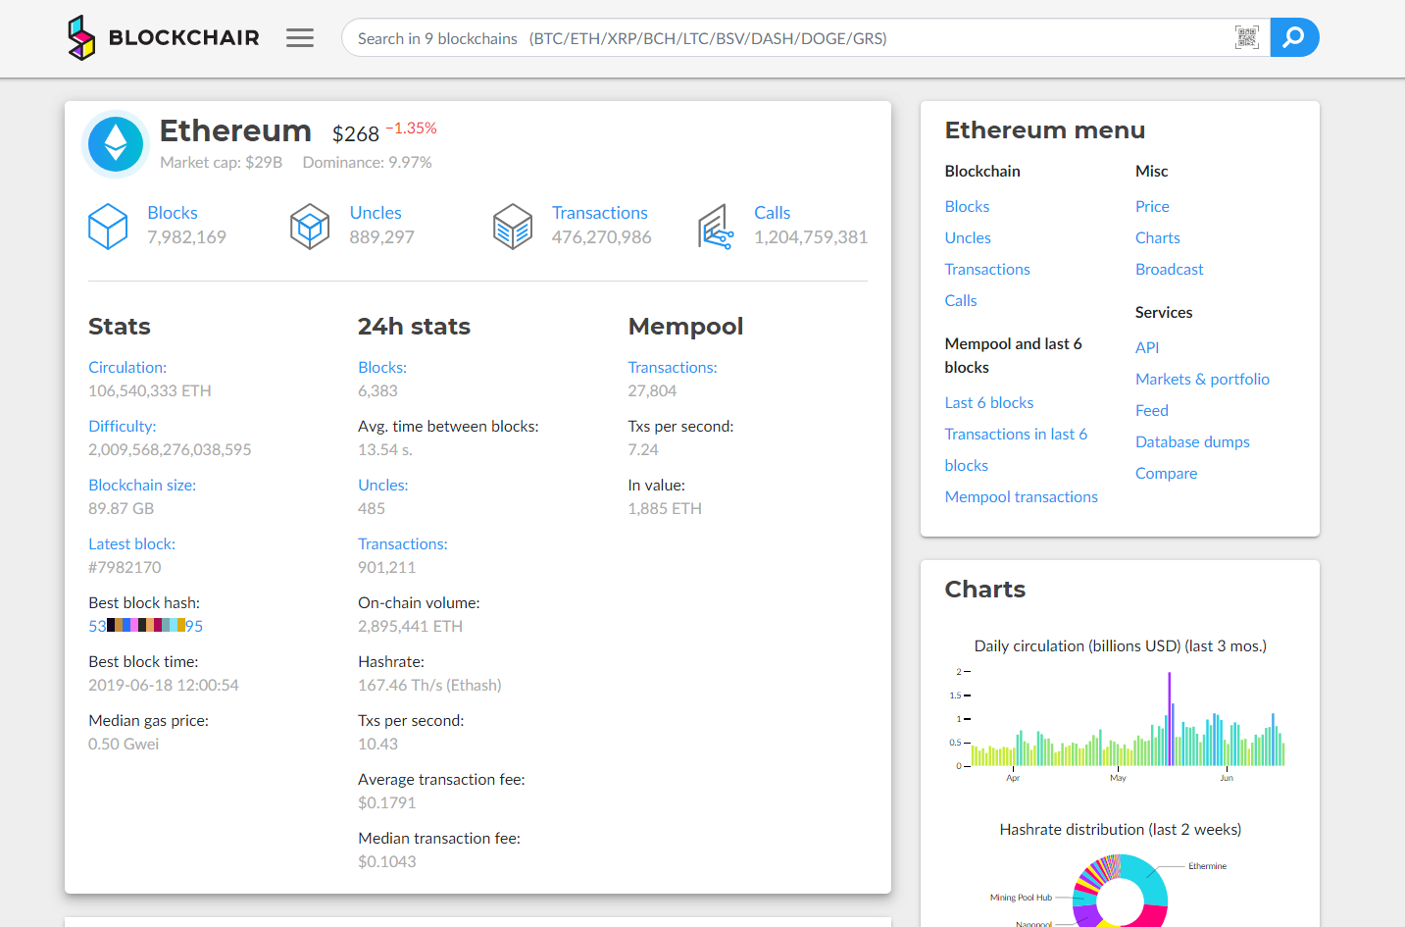The image size is (1405, 927).
Task: Open Last 6 blocks menu link
Action: 989,402
